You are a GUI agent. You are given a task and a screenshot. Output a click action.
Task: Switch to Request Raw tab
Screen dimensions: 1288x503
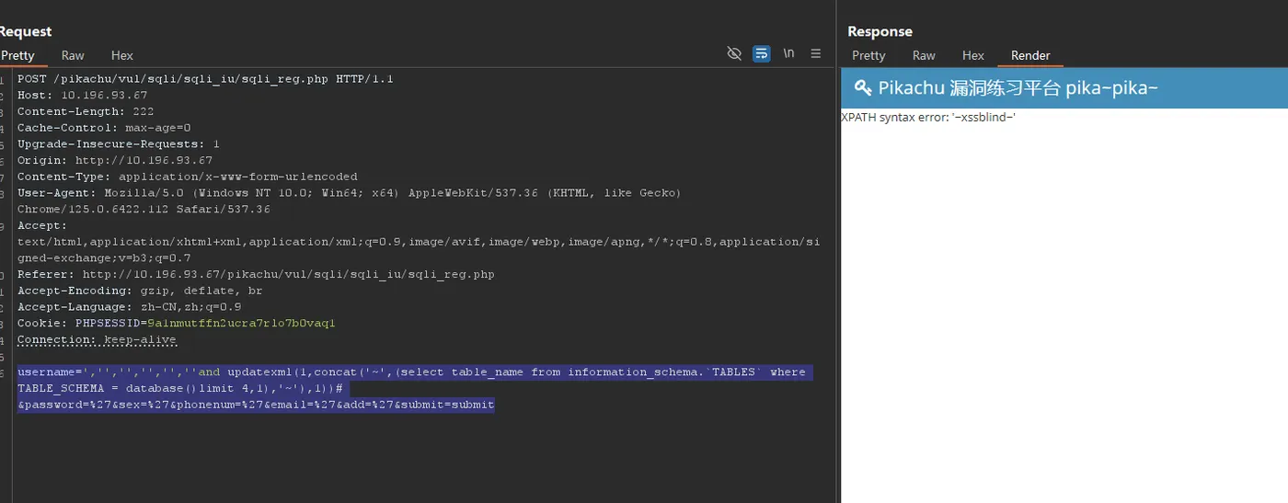click(x=73, y=55)
